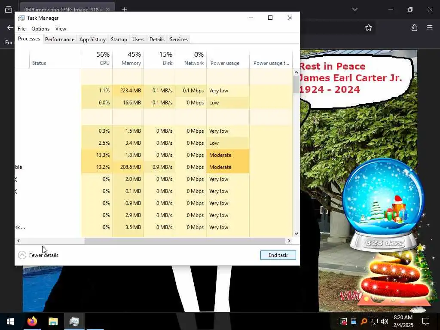The height and width of the screenshot is (330, 440).
Task: Open the notification action center
Action: tap(426, 321)
